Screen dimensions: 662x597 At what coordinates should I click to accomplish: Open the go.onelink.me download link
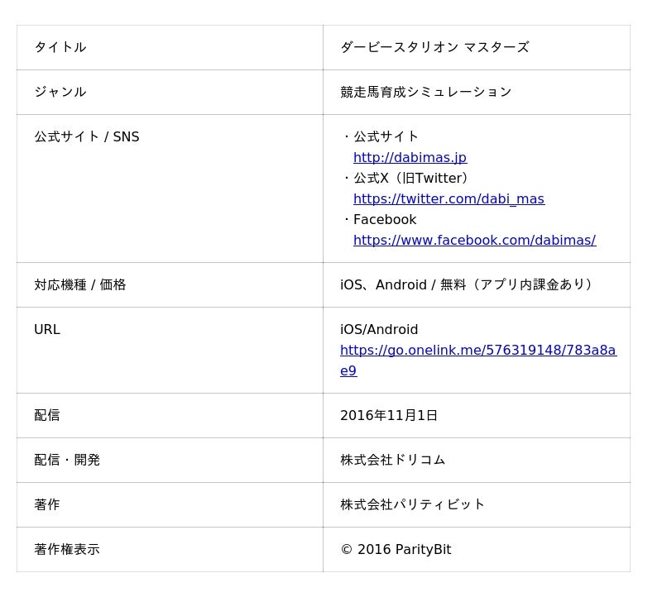(477, 351)
